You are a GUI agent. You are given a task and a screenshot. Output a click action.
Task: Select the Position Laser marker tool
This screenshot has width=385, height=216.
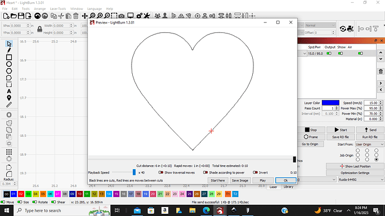click(9, 98)
